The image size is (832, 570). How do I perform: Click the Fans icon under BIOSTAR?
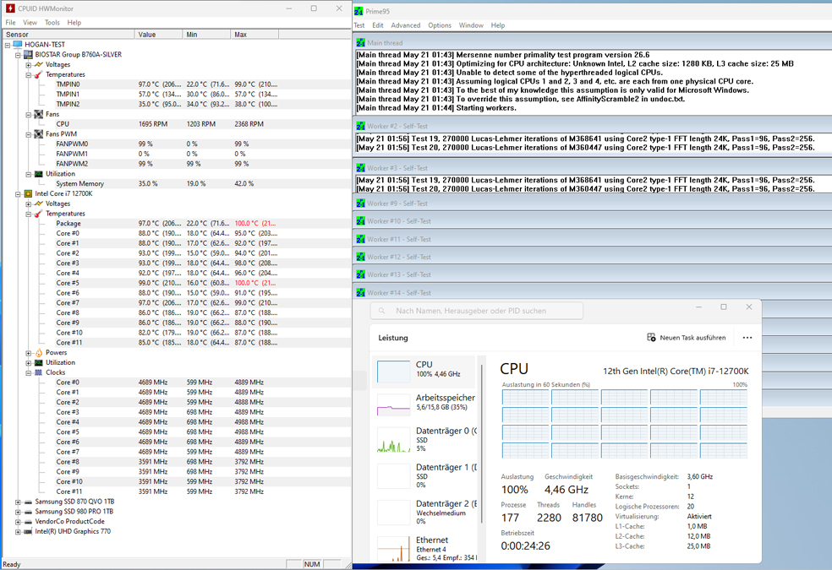tap(39, 115)
